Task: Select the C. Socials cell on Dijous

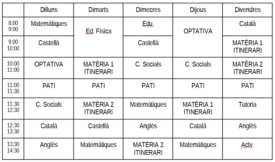Action: coord(198,64)
